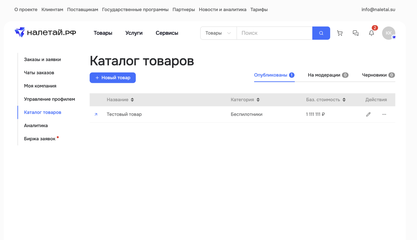Open the shopping cart icon
417x240 pixels.
click(x=340, y=33)
